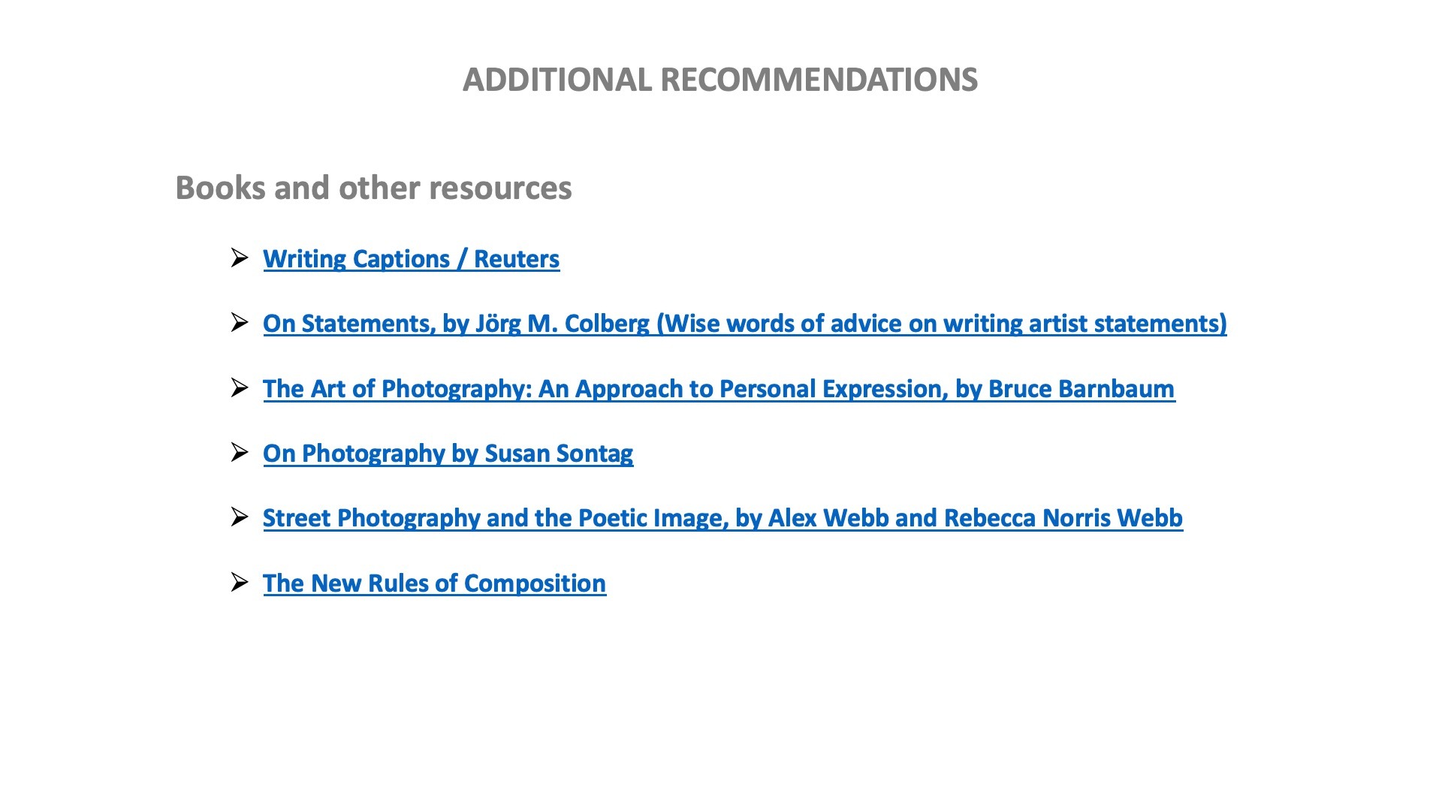This screenshot has width=1442, height=811.
Task: Click Bruce Barnbaum's name in the link
Action: [x=1081, y=389]
